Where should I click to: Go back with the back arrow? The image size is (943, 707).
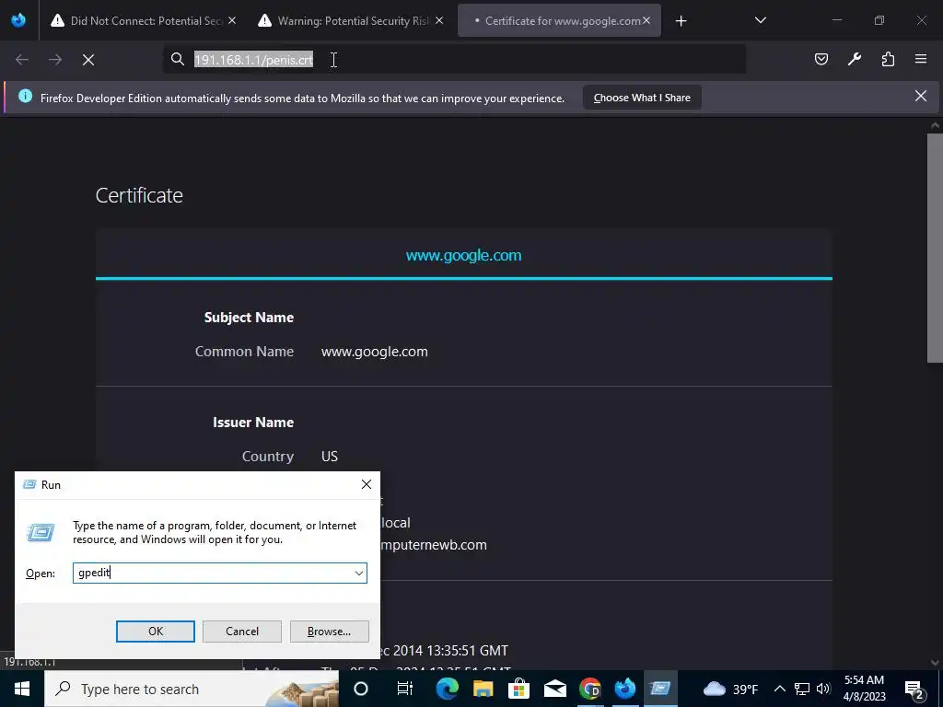coord(22,60)
